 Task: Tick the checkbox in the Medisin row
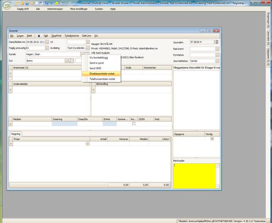(134, 123)
